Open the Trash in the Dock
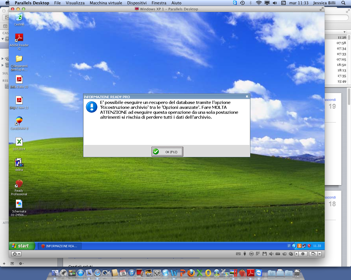 tap(297, 273)
